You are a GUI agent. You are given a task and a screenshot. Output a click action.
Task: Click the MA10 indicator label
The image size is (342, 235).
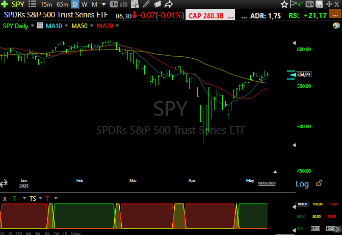tap(54, 26)
